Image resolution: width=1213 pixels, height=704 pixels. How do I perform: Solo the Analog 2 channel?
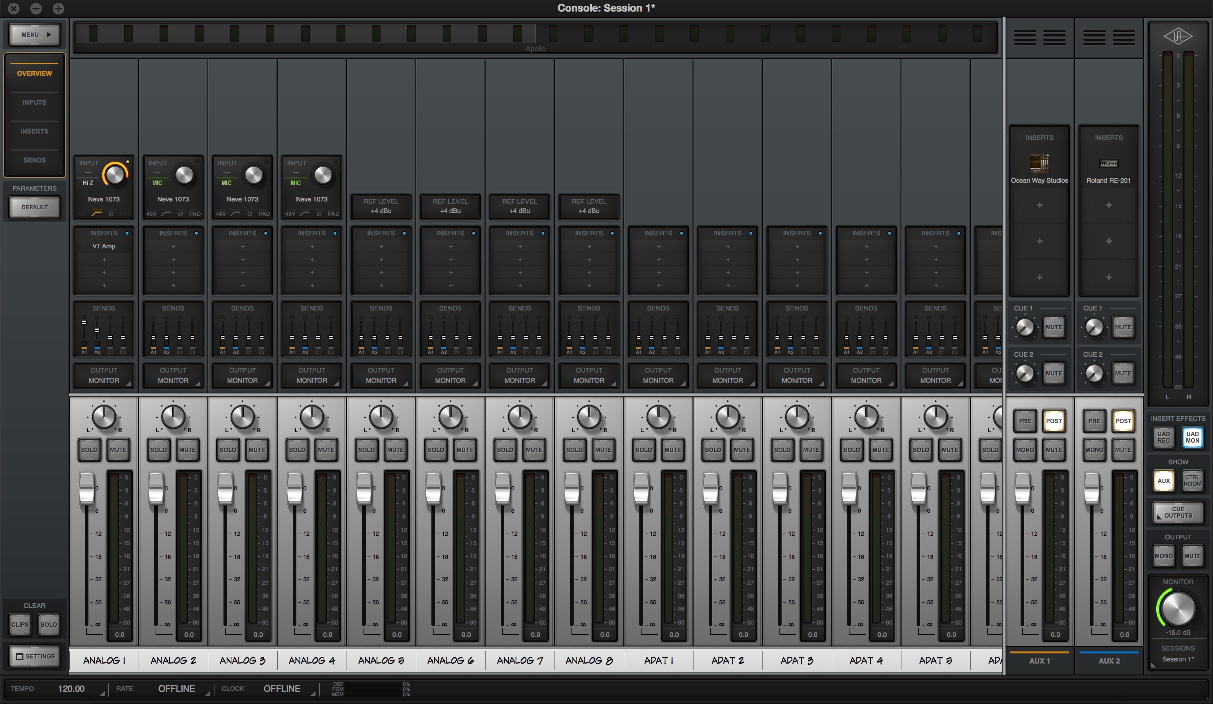click(x=158, y=450)
